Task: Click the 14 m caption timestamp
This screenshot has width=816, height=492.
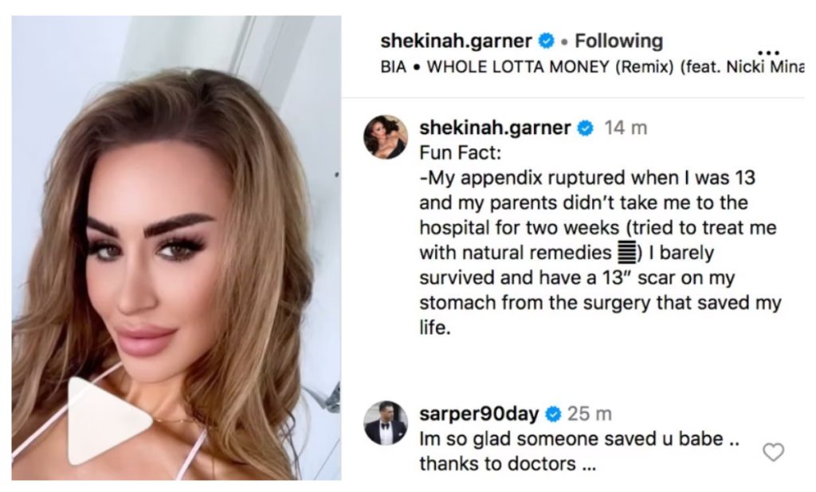Action: tap(626, 128)
